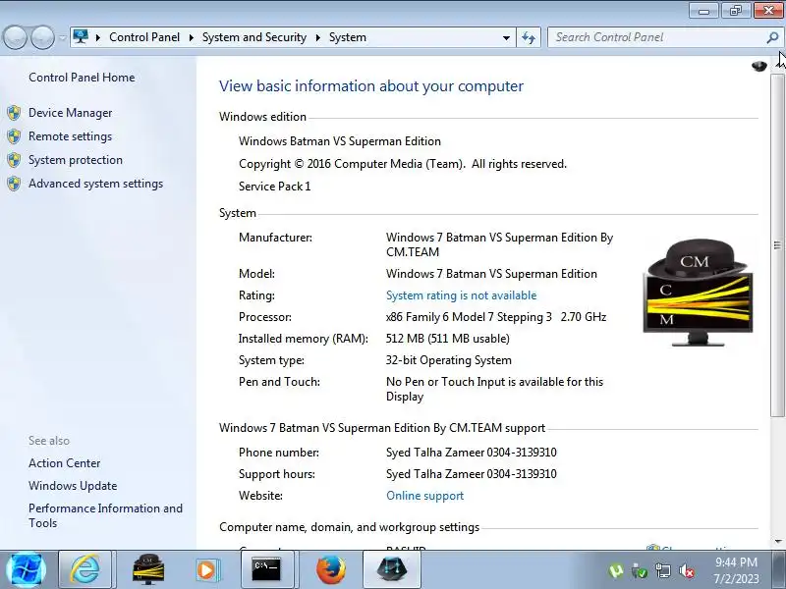The image size is (786, 589).
Task: Expand arrow after Control Panel breadcrumb
Action: click(x=191, y=37)
